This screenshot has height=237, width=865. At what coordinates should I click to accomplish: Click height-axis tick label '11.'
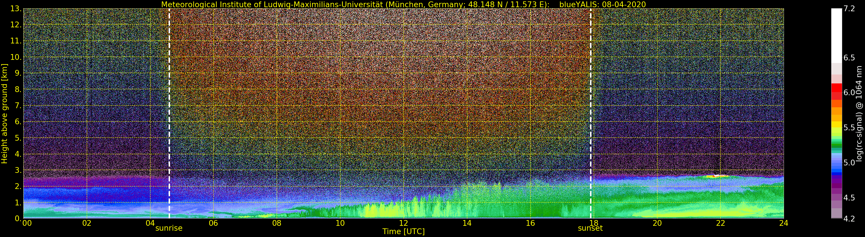point(16,41)
